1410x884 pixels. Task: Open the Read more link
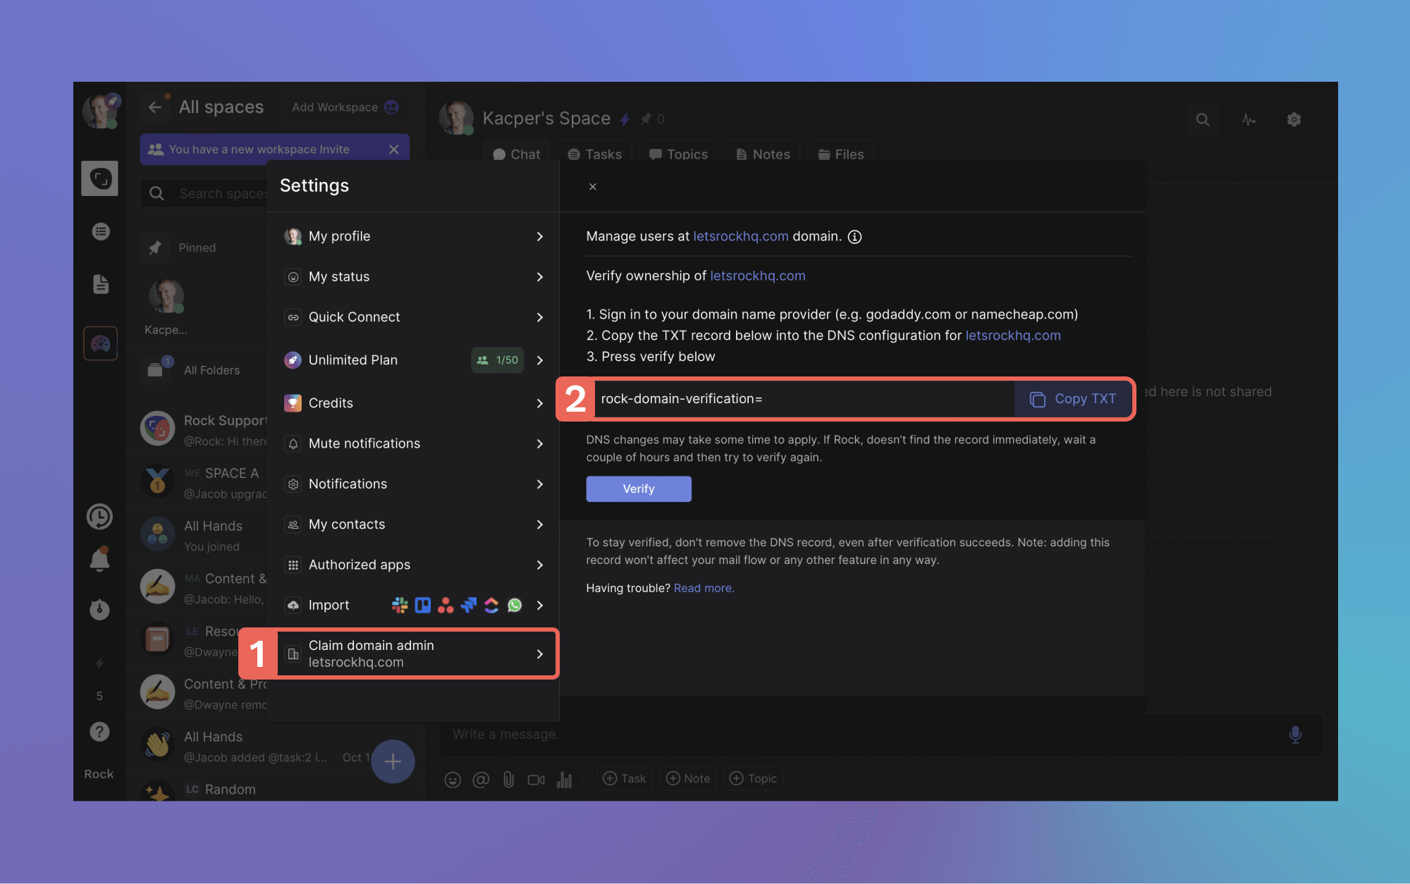704,588
